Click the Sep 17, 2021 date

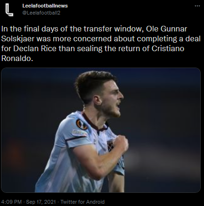coord(41,202)
